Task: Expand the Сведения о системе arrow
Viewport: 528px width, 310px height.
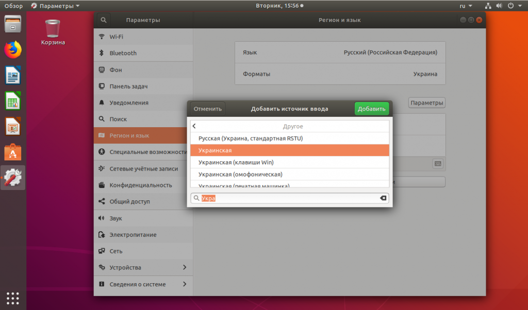Action: pyautogui.click(x=185, y=284)
